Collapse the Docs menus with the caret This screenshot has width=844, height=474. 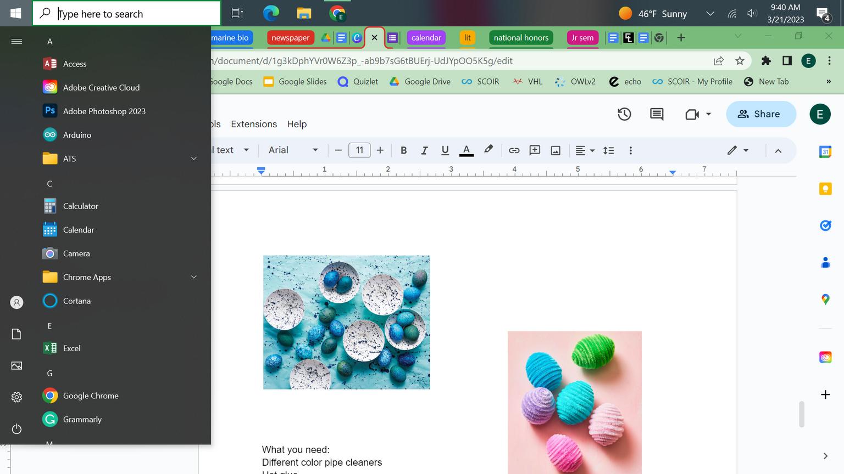click(778, 151)
